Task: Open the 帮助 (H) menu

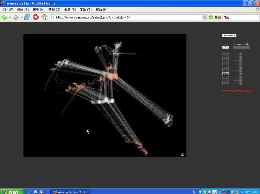Action: point(101,10)
